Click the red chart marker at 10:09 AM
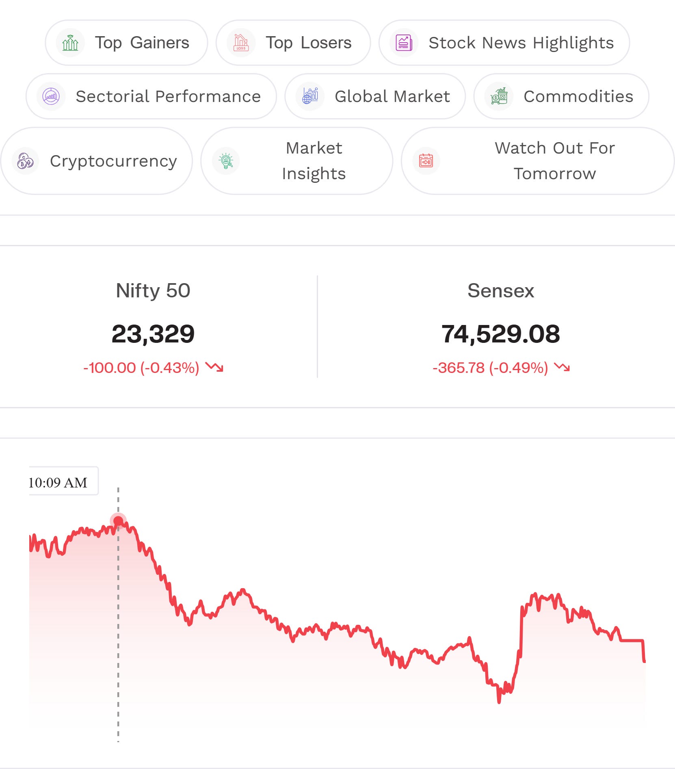Viewport: 675px width, 769px height. (x=118, y=521)
